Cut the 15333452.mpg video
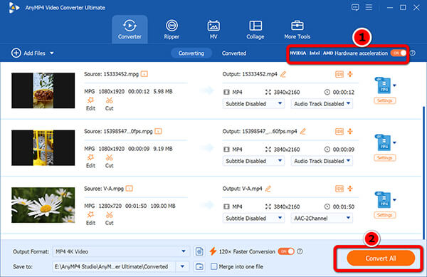Image resolution: width=427 pixels, height=277 pixels. (x=109, y=104)
